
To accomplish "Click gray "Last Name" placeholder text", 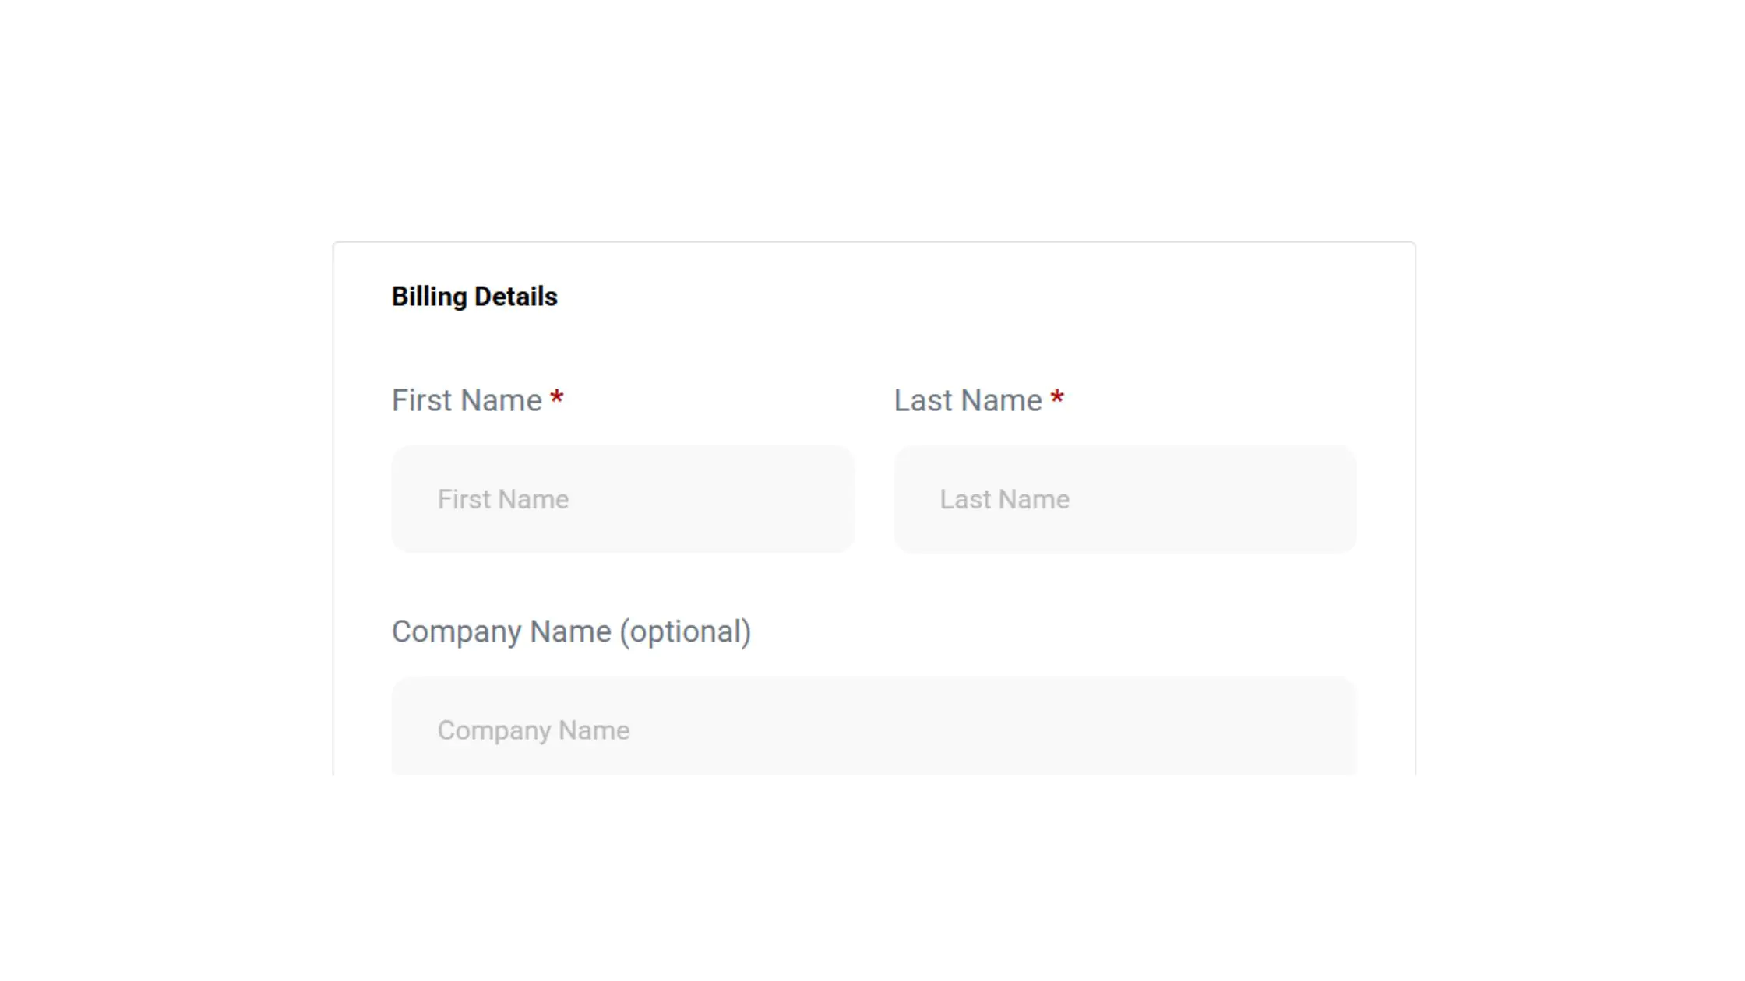I will pyautogui.click(x=1004, y=499).
